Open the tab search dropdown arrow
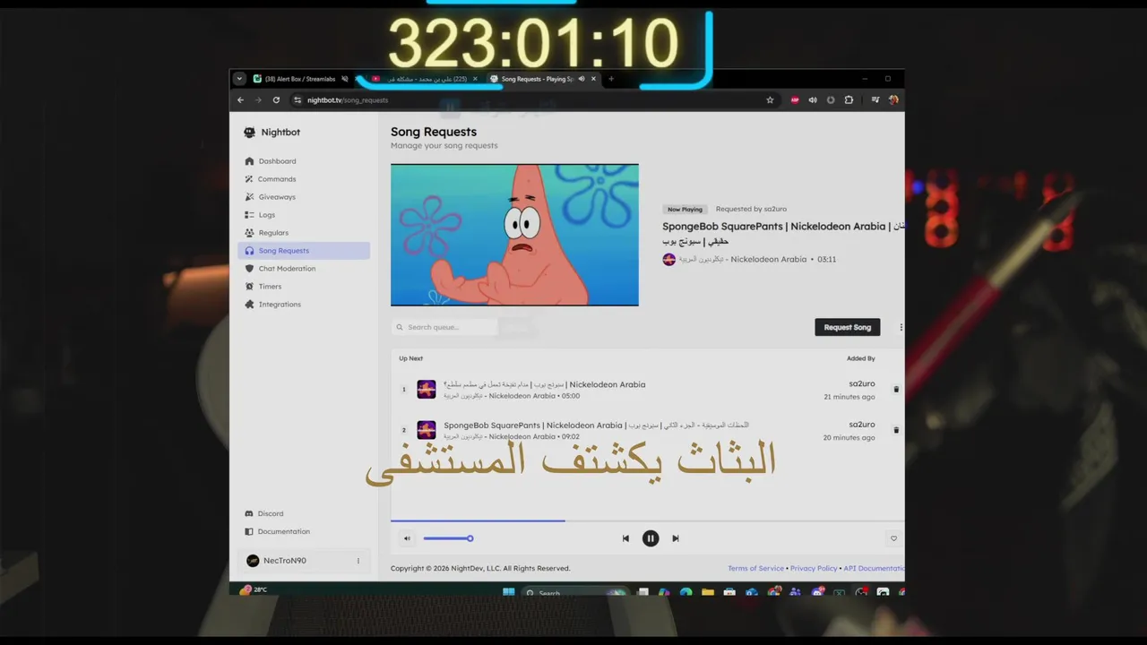The height and width of the screenshot is (645, 1147). coord(239,79)
